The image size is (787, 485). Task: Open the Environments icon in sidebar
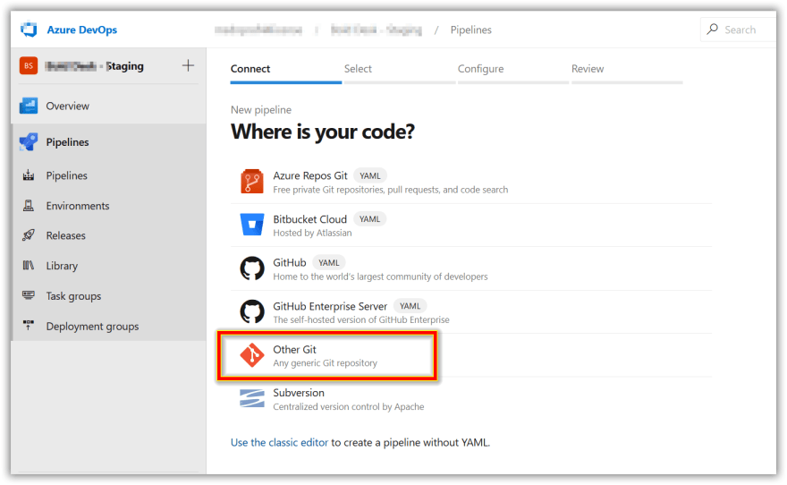[x=29, y=205]
